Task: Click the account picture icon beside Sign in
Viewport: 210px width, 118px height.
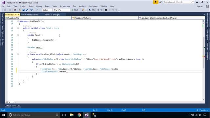Action: [x=207, y=6]
